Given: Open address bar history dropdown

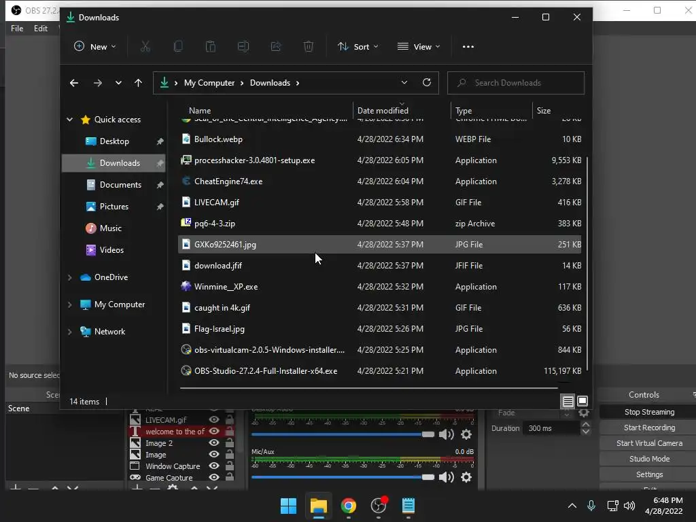Looking at the screenshot, I should [x=404, y=82].
